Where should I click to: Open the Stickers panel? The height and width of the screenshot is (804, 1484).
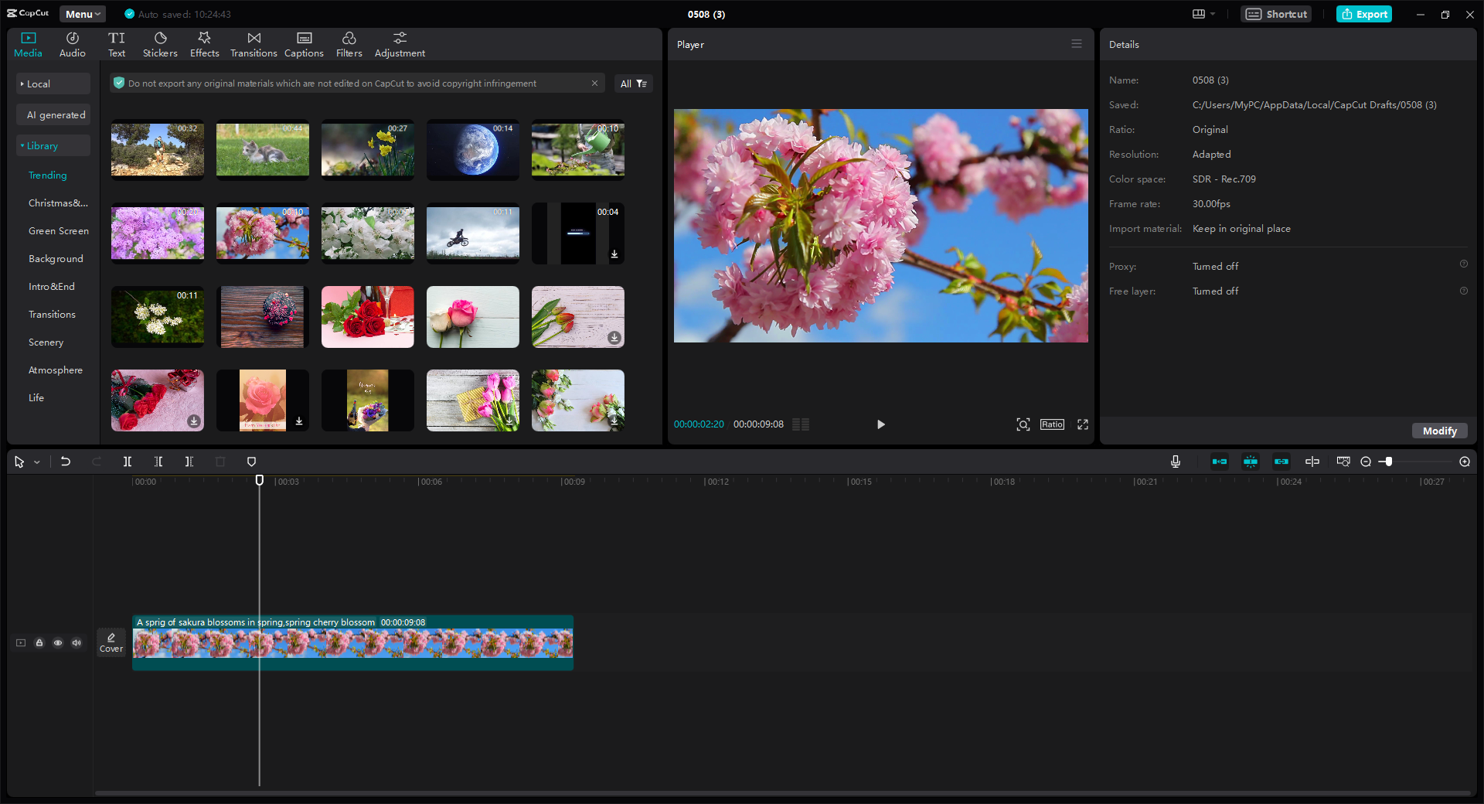point(160,43)
